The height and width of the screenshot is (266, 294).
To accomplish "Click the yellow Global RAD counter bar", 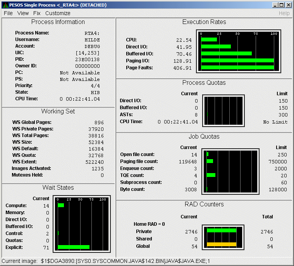I will pos(221,244).
